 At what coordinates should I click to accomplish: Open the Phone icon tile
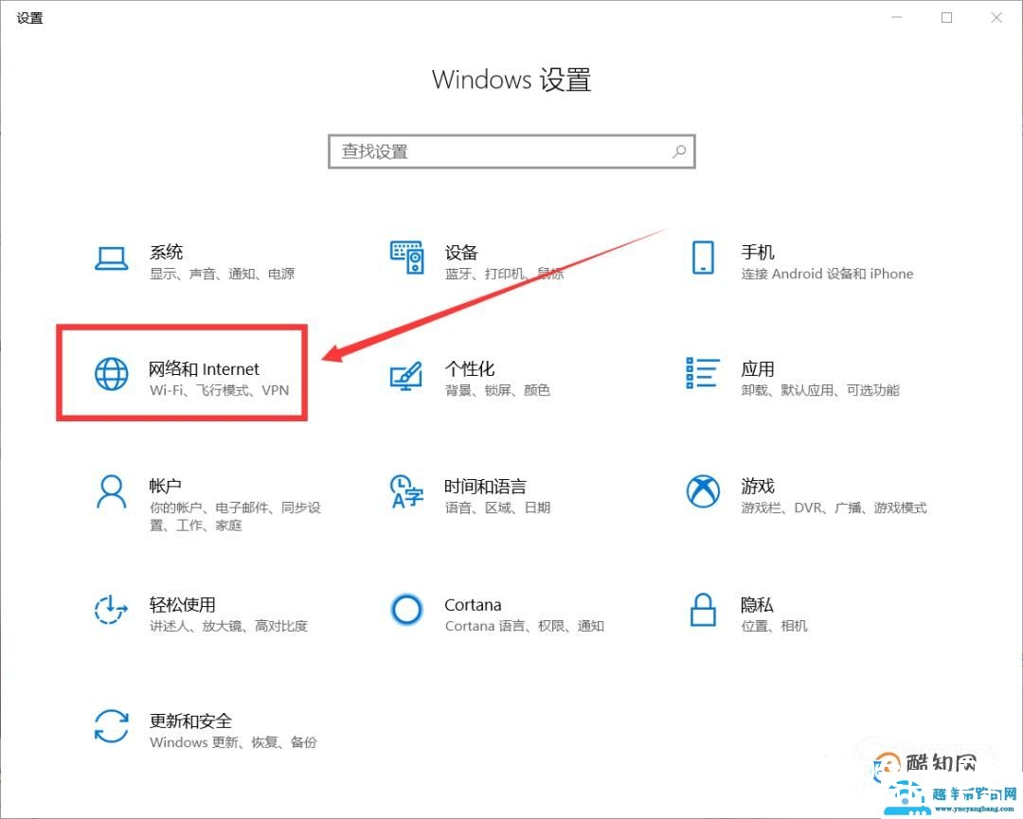[x=703, y=258]
